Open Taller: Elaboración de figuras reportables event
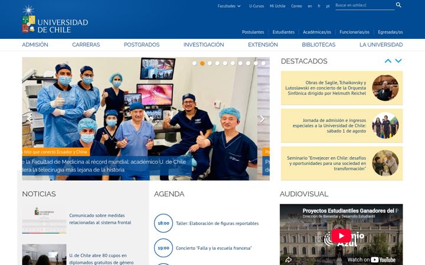 [x=217, y=223]
